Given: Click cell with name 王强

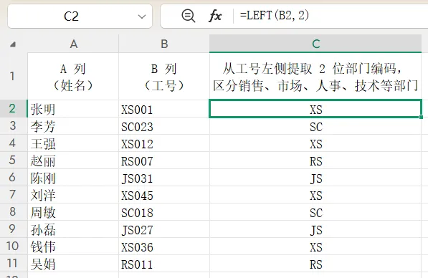Looking at the screenshot, I should [x=73, y=143].
